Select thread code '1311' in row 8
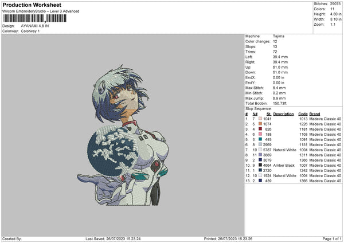Screen dimensions: 344x243 coord(303,155)
